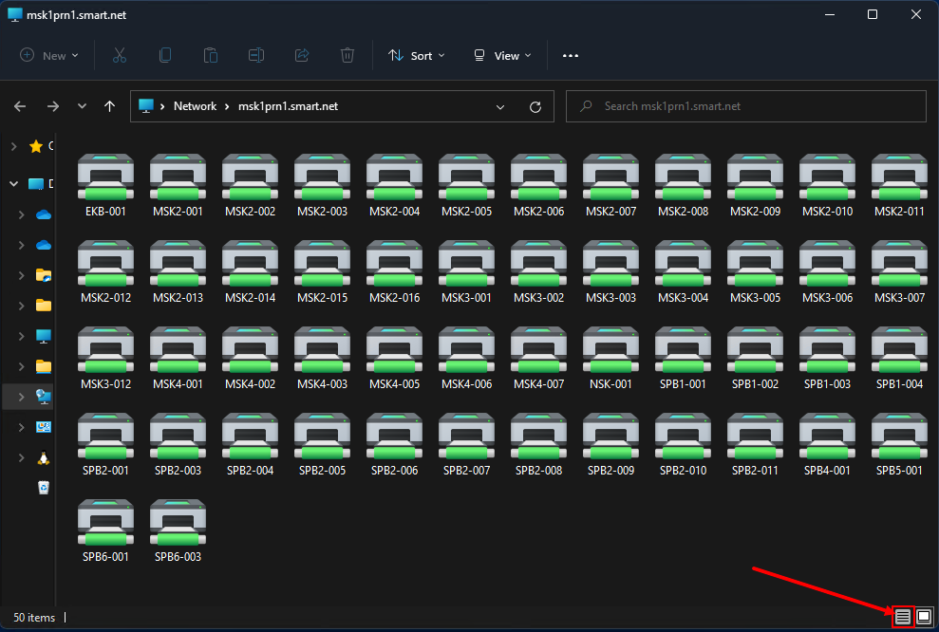Open the recent locations chevron
Image resolution: width=939 pixels, height=632 pixels.
tap(83, 107)
